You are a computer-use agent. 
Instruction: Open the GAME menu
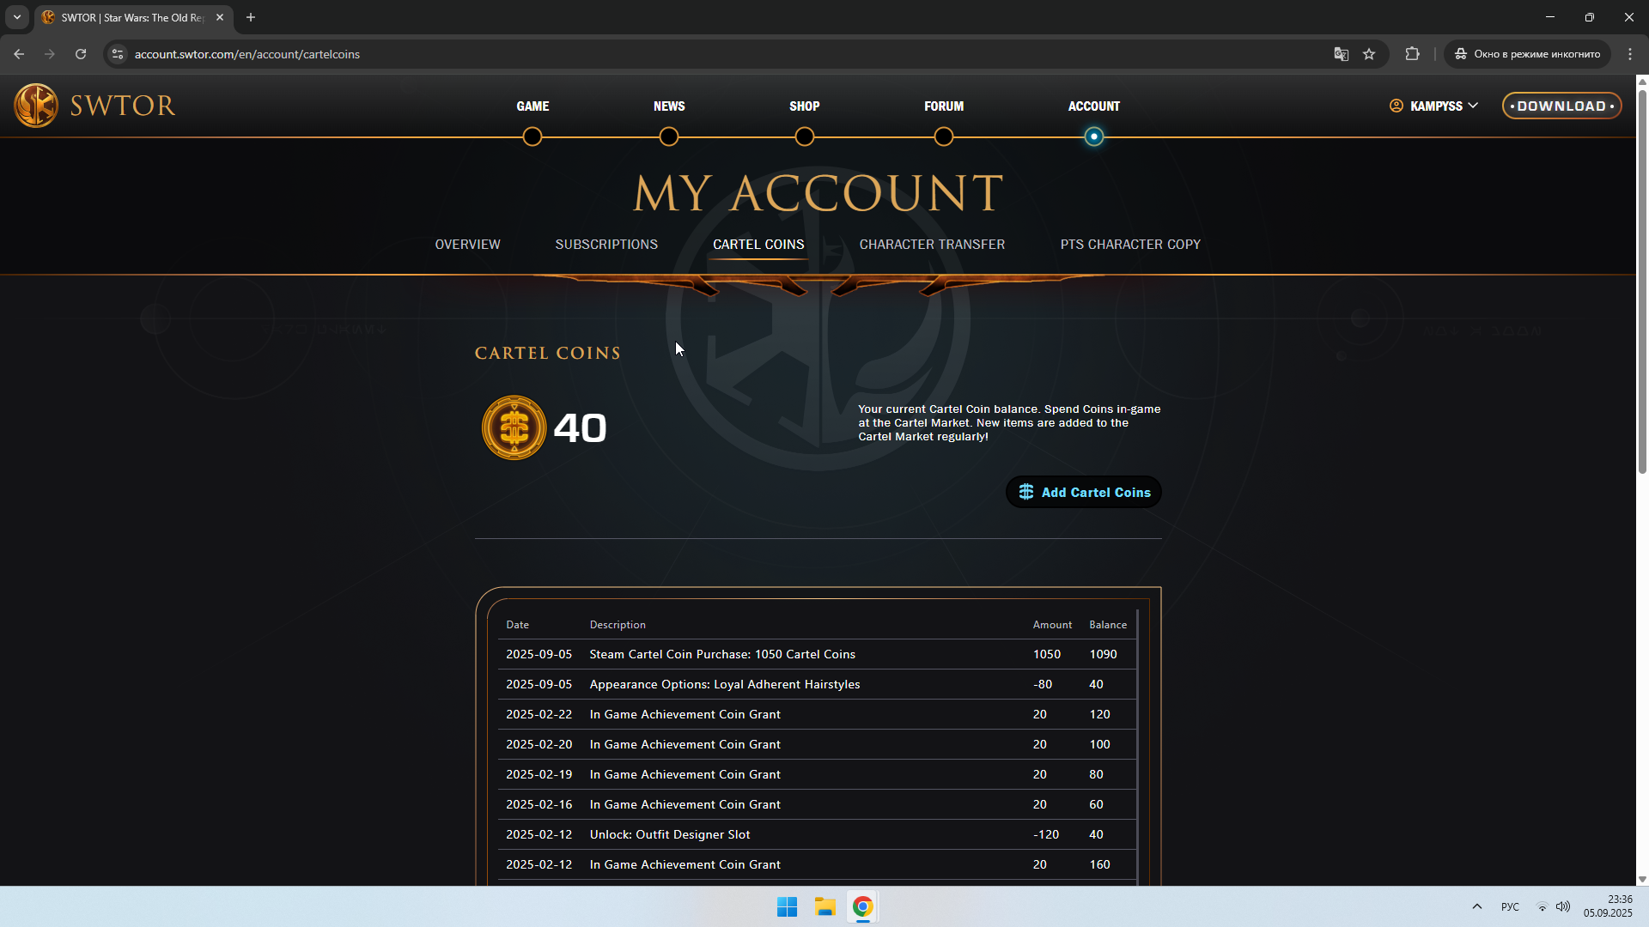[532, 106]
